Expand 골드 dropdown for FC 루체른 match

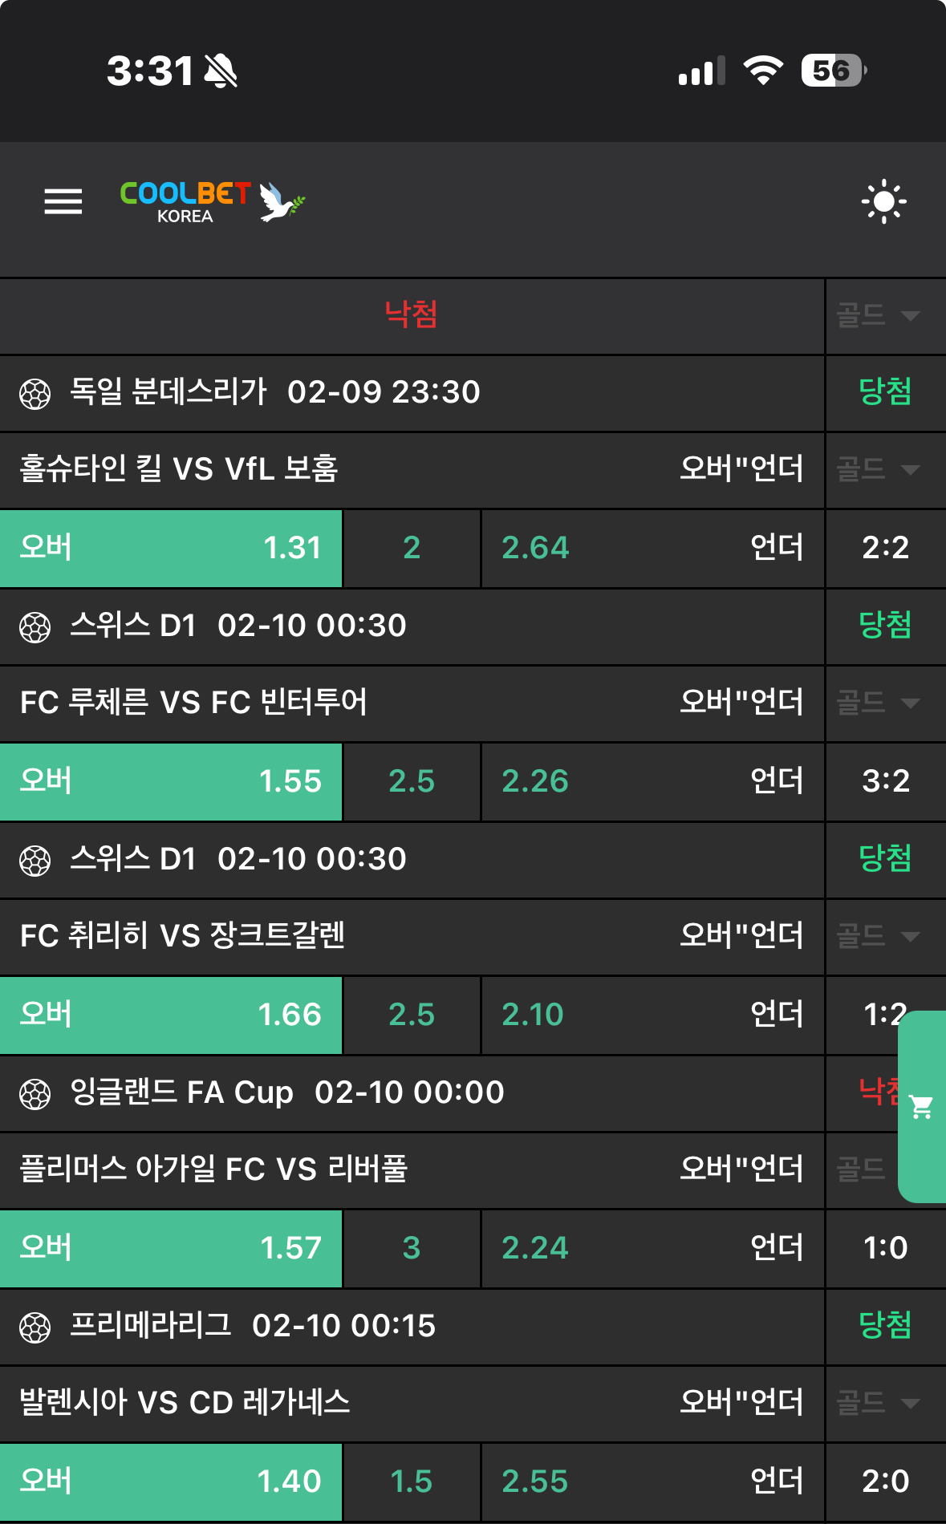878,703
